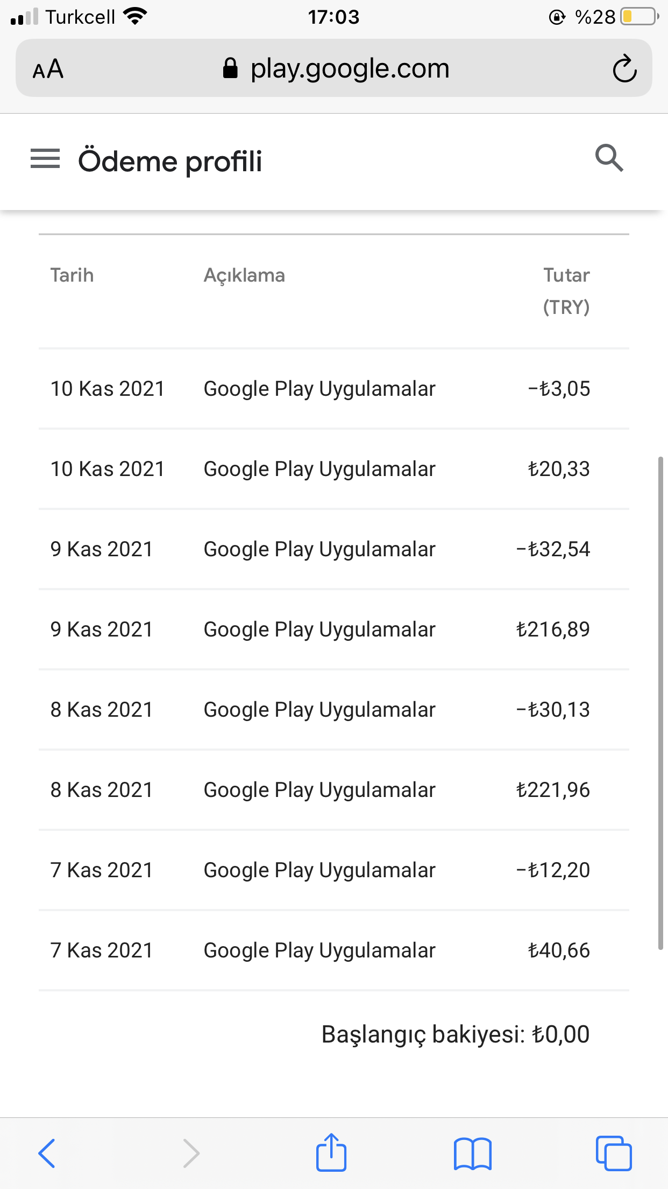Open the Safari share sheet icon
The width and height of the screenshot is (668, 1189).
coord(331,1152)
